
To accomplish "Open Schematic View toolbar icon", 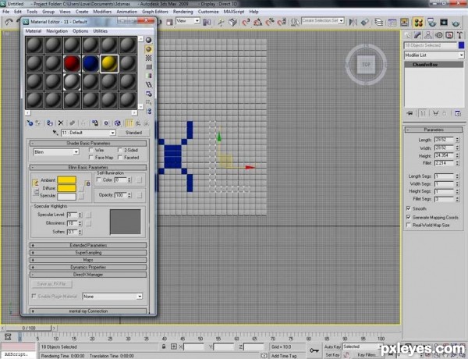I will pos(404,22).
